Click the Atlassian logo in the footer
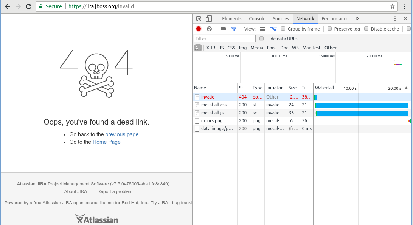Image resolution: width=413 pixels, height=225 pixels. [96, 219]
